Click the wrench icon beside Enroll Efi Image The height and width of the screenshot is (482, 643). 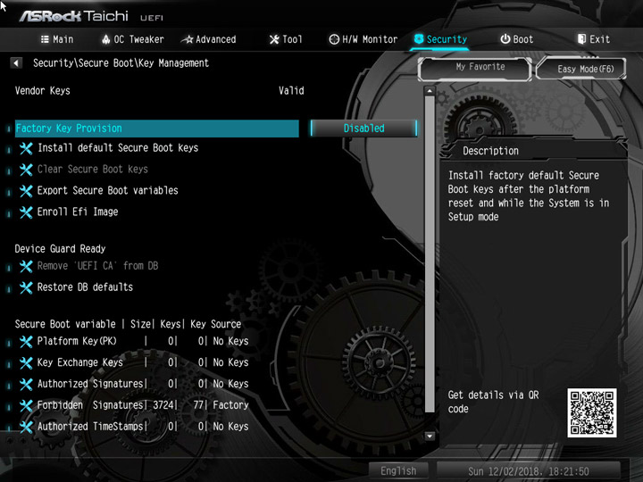(26, 212)
